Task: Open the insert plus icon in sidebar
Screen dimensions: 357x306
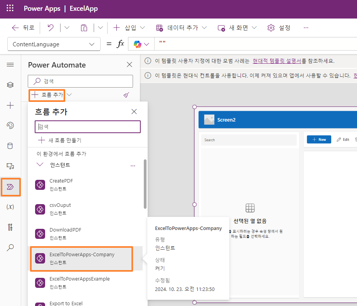Action: [10, 105]
